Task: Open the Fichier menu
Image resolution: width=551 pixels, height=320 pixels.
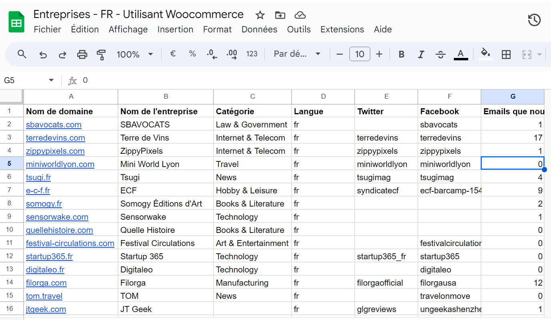Action: click(48, 29)
